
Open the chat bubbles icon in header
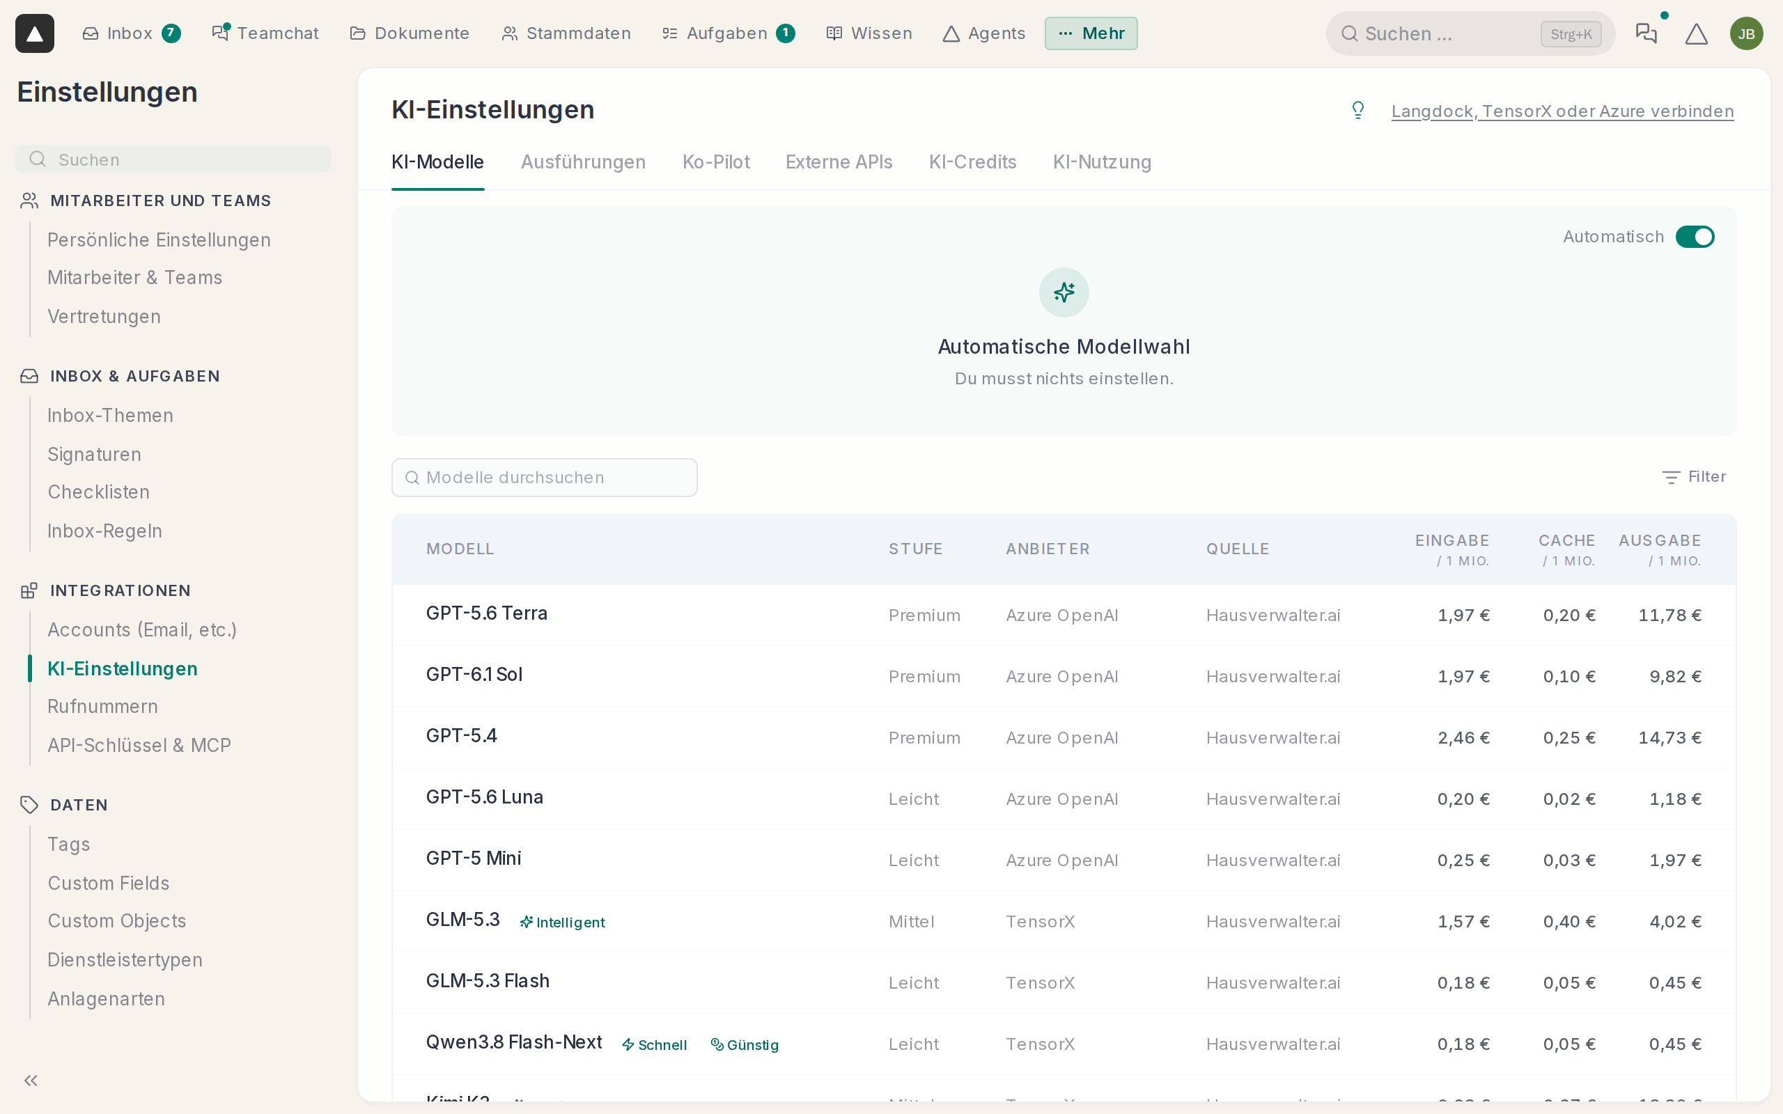[x=1646, y=33]
